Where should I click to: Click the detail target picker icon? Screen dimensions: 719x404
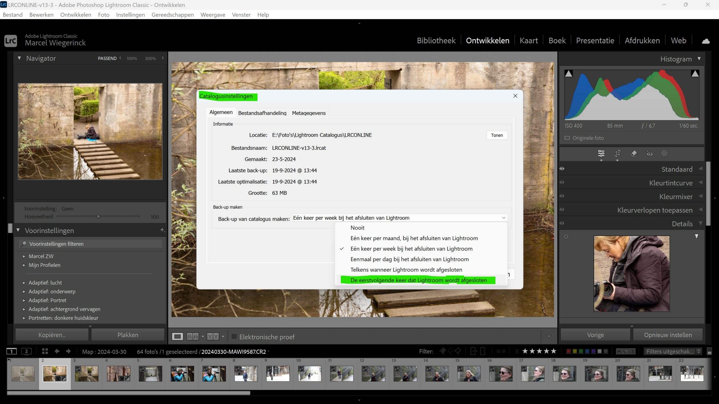pyautogui.click(x=566, y=236)
